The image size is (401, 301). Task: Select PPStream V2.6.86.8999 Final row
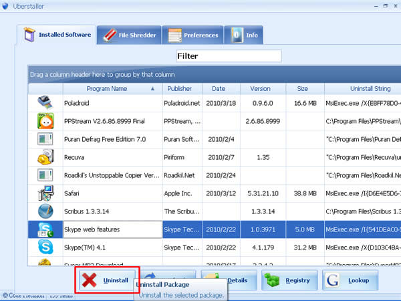pos(215,121)
